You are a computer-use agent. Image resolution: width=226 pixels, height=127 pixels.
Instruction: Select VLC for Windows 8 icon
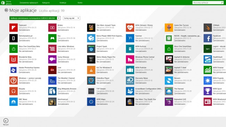[91, 70]
